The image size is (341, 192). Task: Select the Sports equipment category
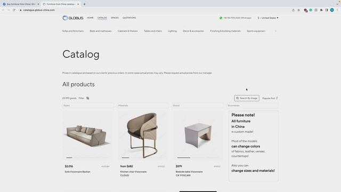[x=256, y=31]
